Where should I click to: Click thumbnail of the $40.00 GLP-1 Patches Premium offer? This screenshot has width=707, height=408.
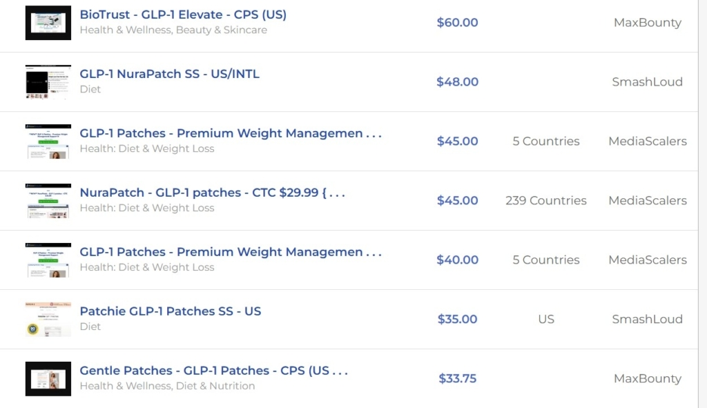[48, 260]
